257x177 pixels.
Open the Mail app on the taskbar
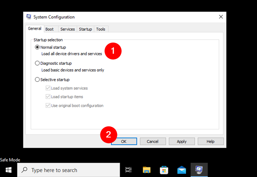(x=182, y=170)
